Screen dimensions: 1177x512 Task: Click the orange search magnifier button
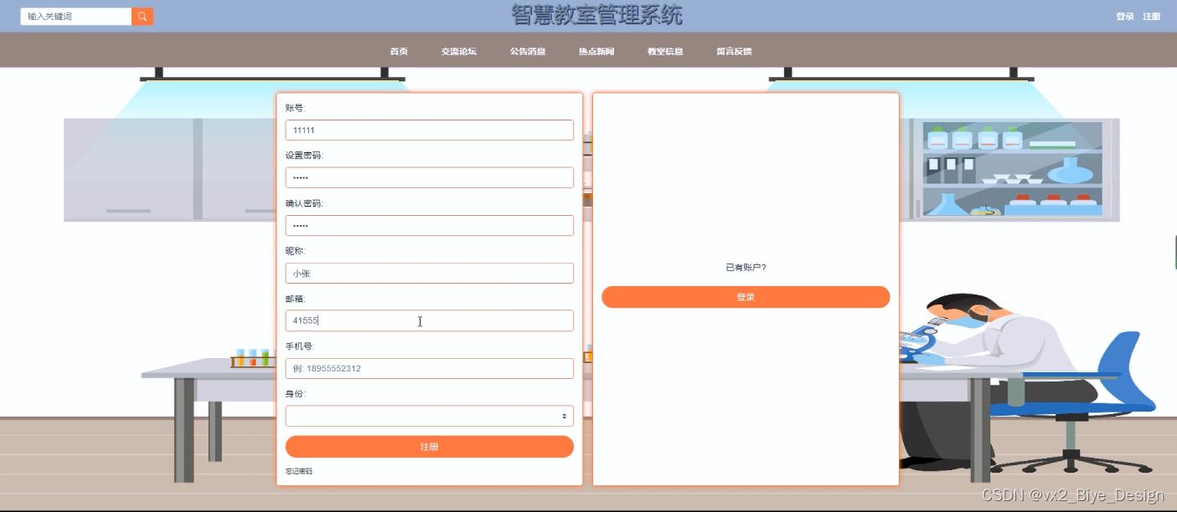[x=142, y=16]
